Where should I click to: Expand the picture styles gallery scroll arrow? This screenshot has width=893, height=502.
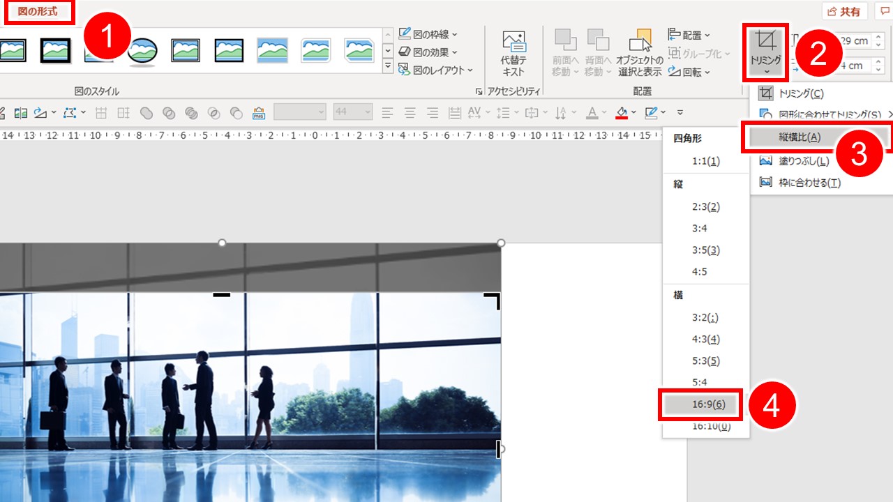tap(389, 62)
